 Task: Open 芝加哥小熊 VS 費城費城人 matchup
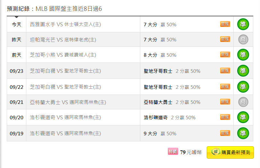point(63,55)
